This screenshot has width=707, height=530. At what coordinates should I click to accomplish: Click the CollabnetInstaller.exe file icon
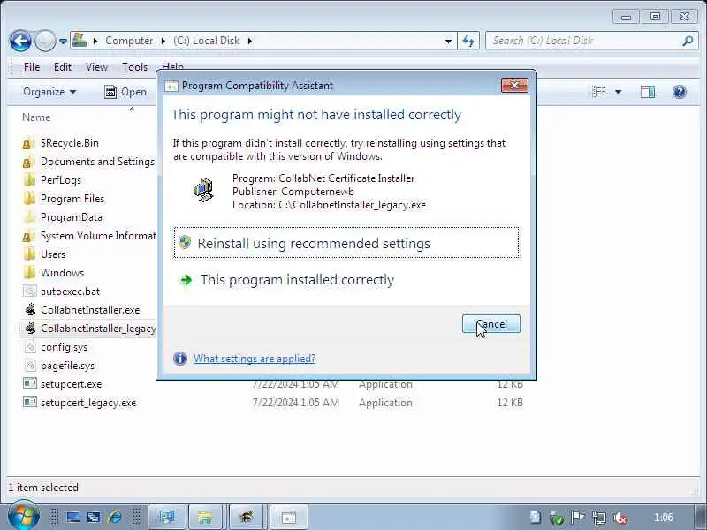tap(30, 310)
